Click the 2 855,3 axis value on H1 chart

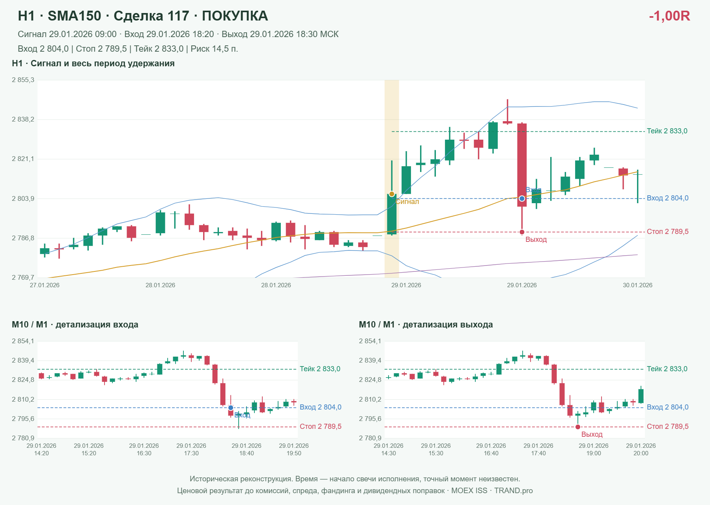pos(23,80)
